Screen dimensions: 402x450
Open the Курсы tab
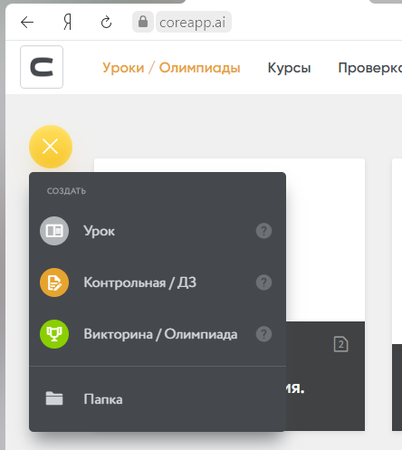tap(289, 68)
